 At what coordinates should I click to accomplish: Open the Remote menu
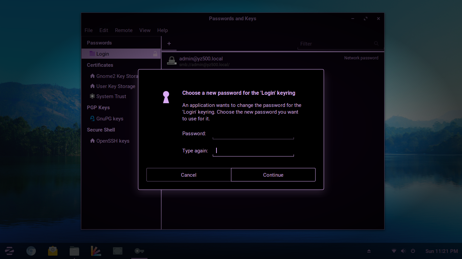click(x=123, y=30)
